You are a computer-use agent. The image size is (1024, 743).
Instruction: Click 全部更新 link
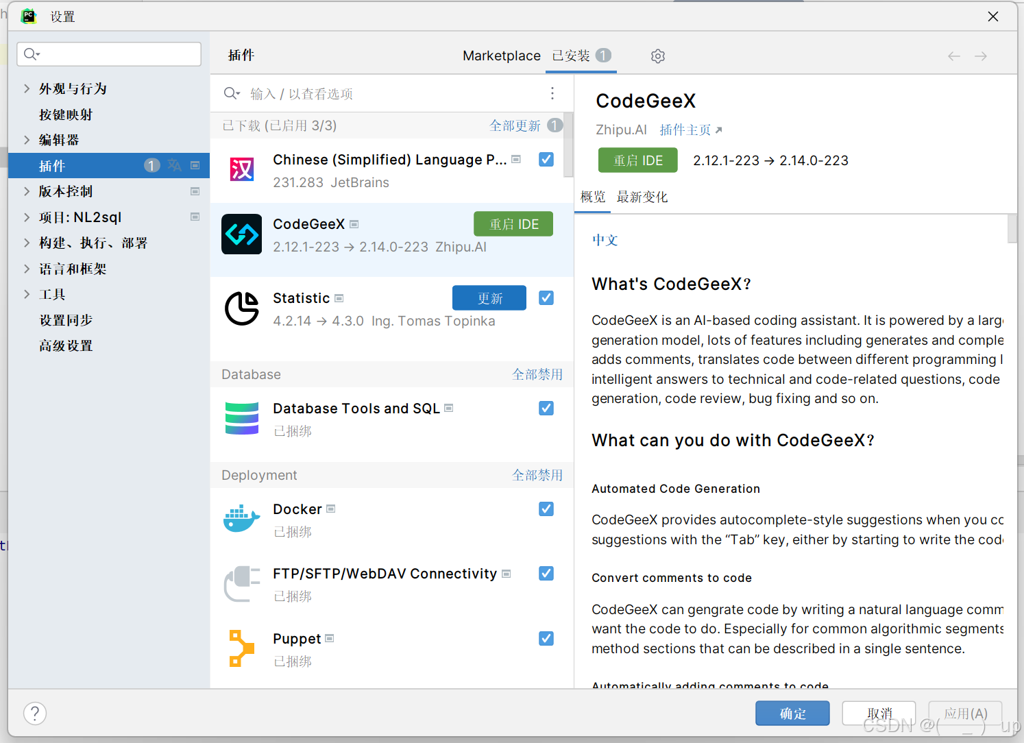[x=515, y=125]
